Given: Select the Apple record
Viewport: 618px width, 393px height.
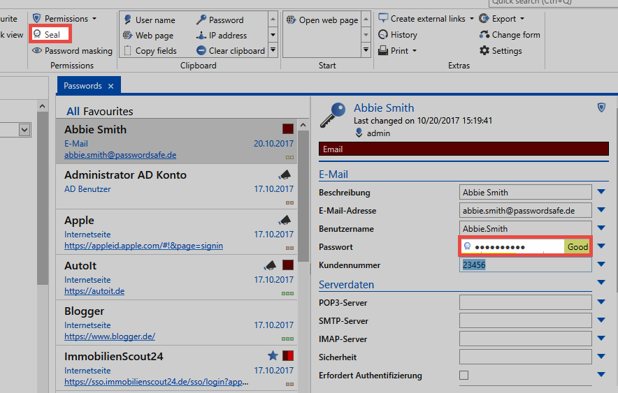Looking at the screenshot, I should pos(177,232).
